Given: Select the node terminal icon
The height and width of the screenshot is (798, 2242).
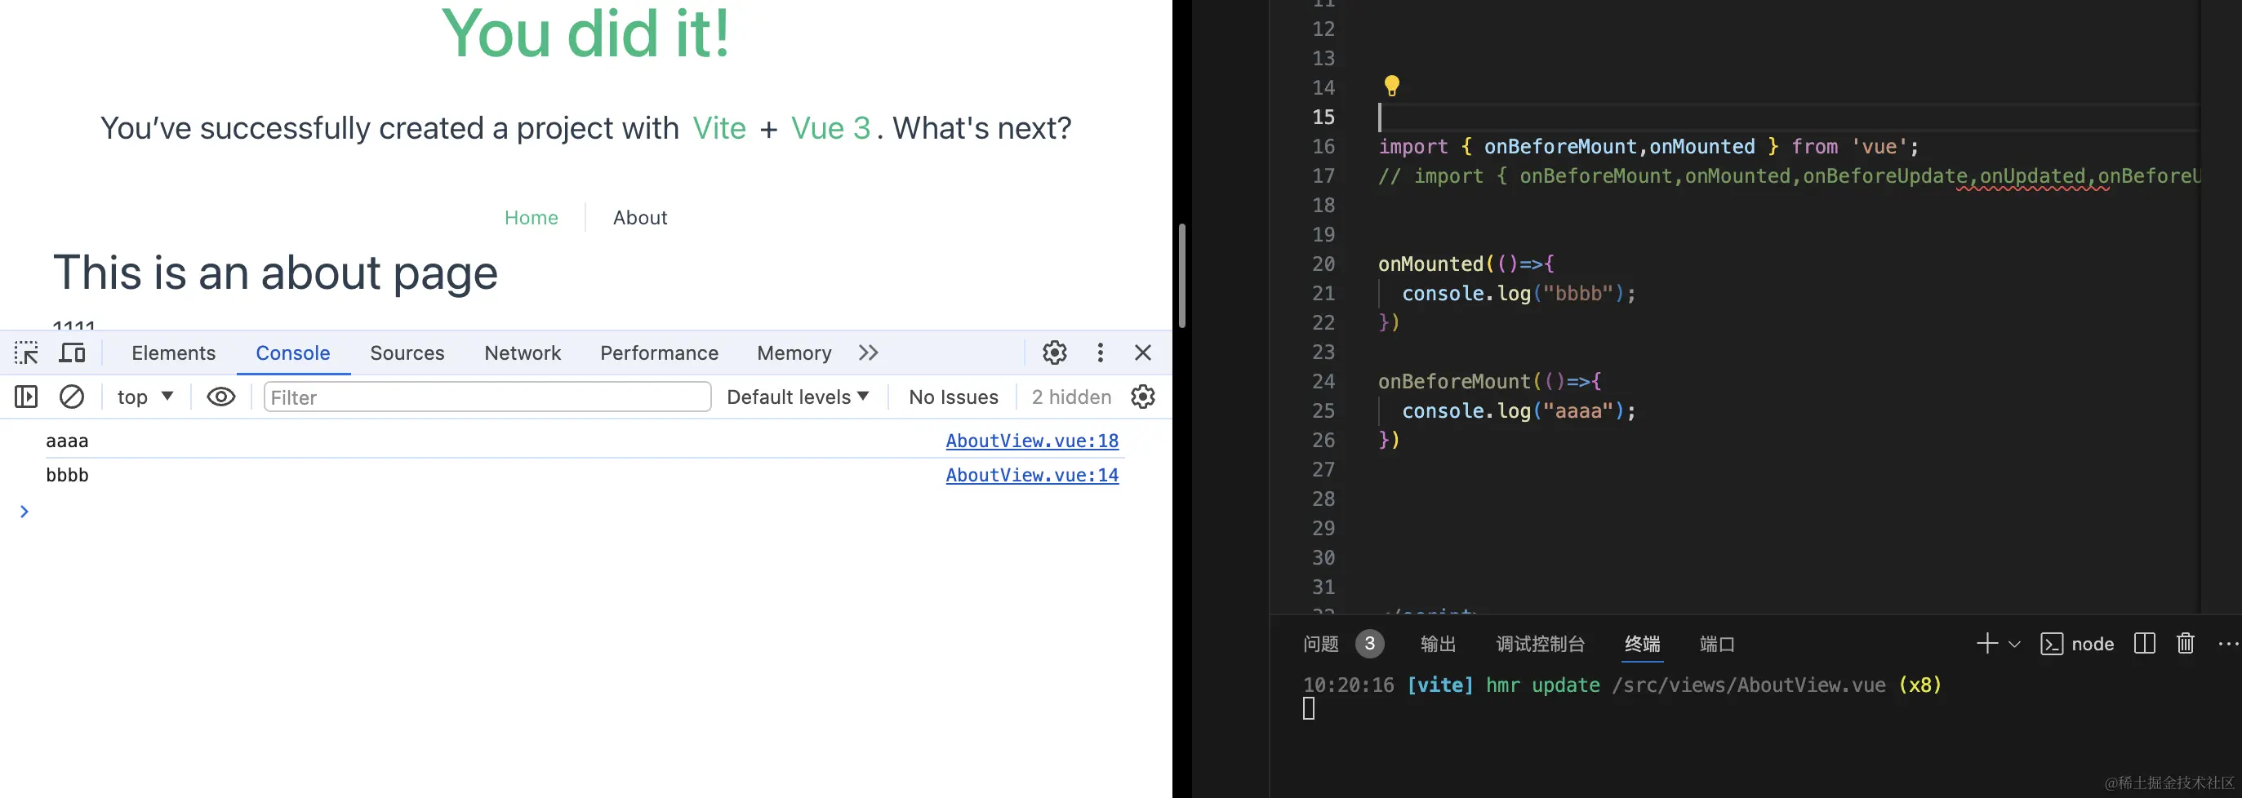Looking at the screenshot, I should click(x=2052, y=644).
